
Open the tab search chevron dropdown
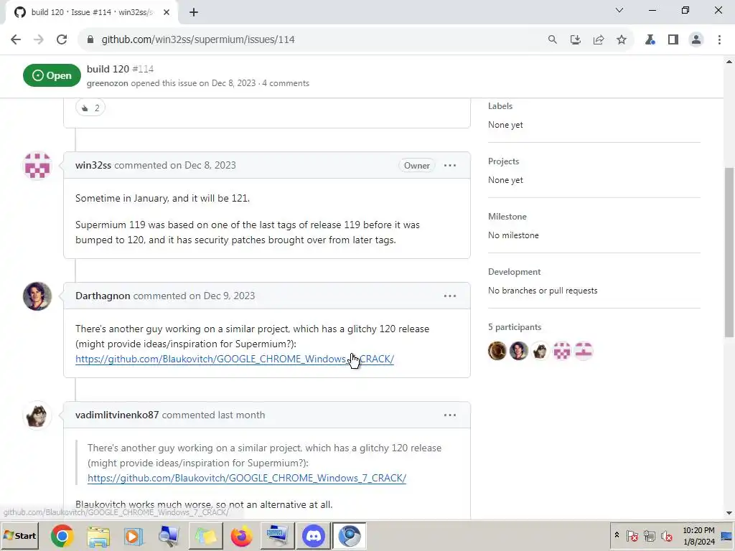click(619, 10)
